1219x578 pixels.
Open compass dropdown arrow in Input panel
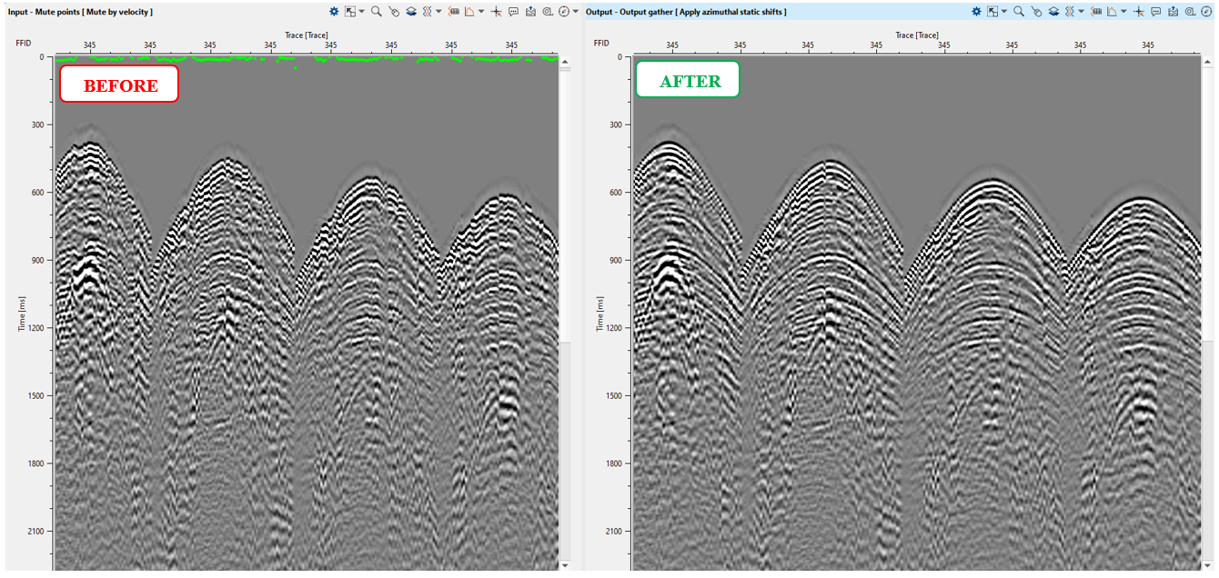[x=575, y=12]
